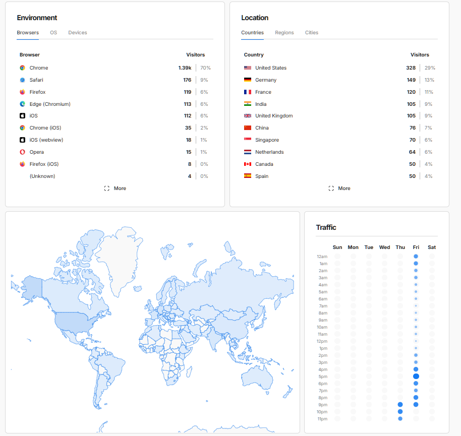Expand the country list with More
461x436 pixels.
(339, 189)
